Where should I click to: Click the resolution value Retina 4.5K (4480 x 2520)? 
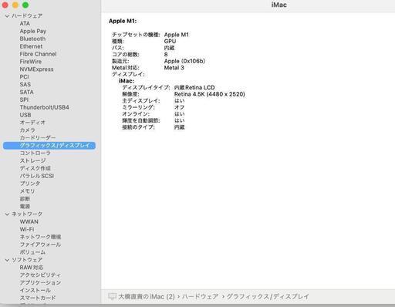point(210,94)
